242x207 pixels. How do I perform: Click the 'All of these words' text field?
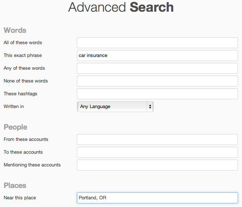pos(157,43)
